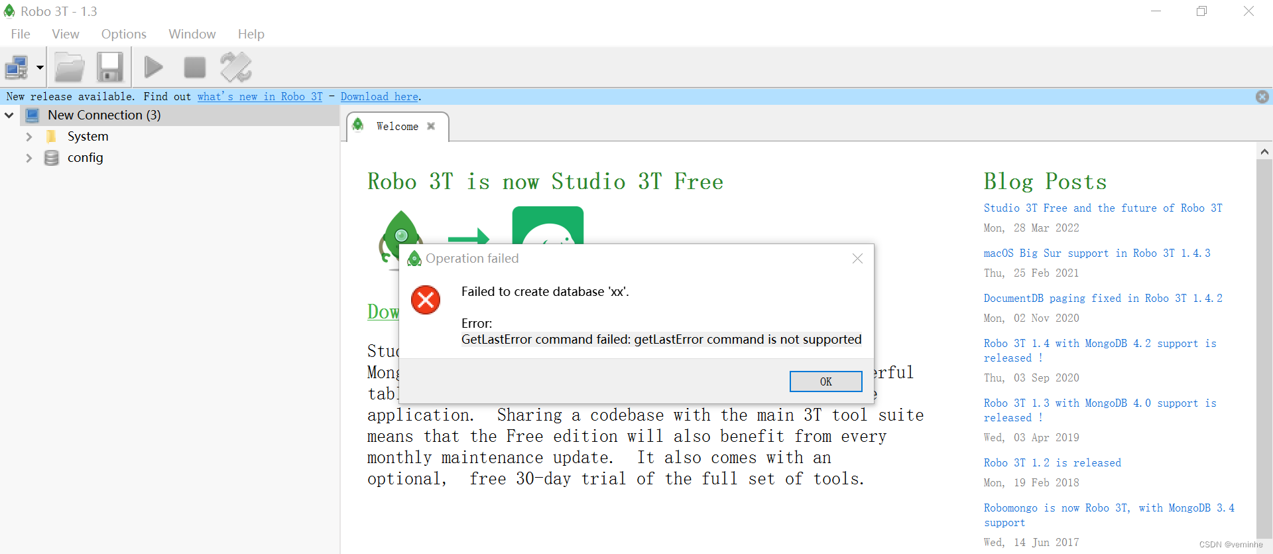This screenshot has height=554, width=1273.
Task: Click the Studio 3T green logo image
Action: [548, 226]
